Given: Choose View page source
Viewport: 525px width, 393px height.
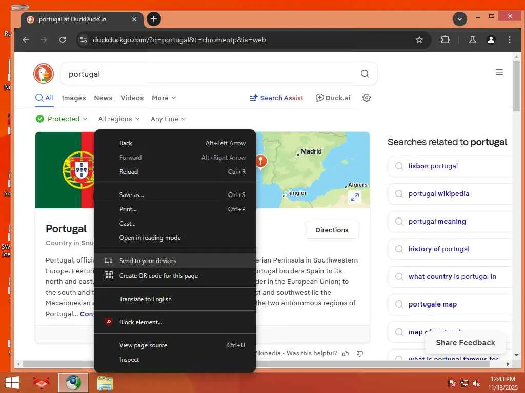Looking at the screenshot, I should (x=175, y=345).
